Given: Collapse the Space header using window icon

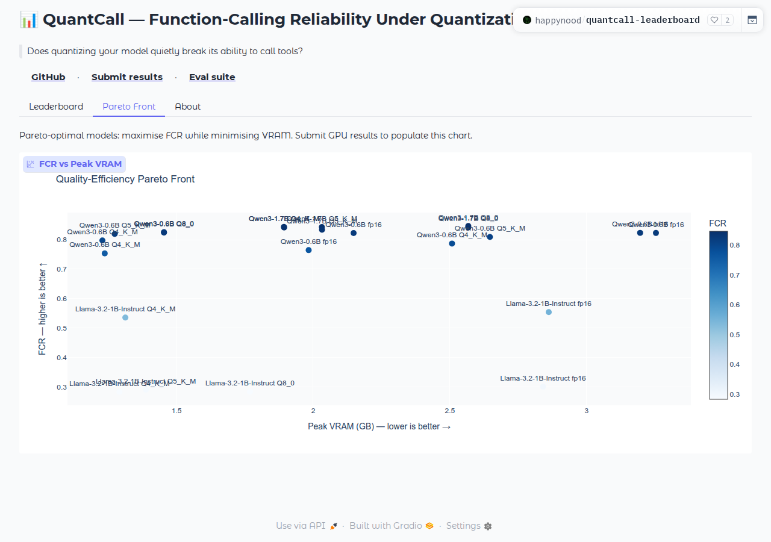Looking at the screenshot, I should (752, 20).
